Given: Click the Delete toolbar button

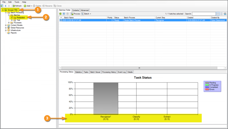Looking at the screenshot, I should tap(37, 6).
